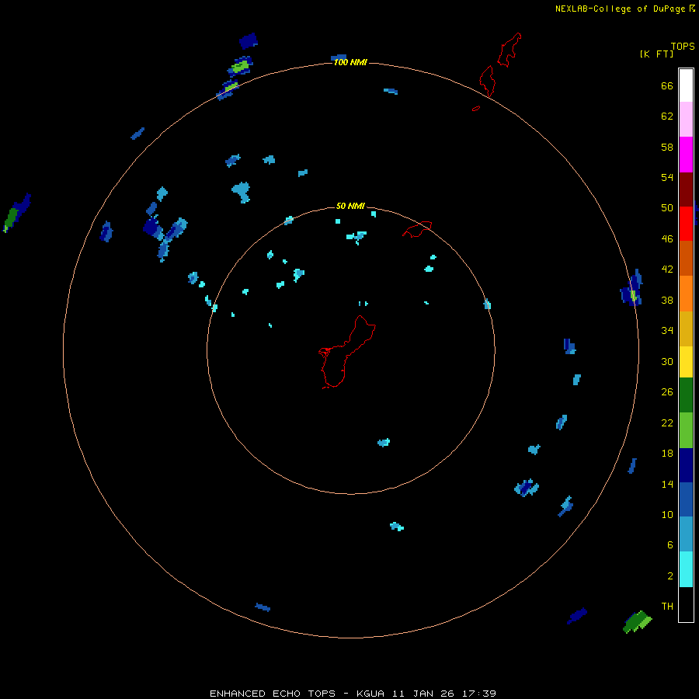Screen dimensions: 699x699
Task: Click the gold 34 kft legend swatch
Action: tap(686, 329)
